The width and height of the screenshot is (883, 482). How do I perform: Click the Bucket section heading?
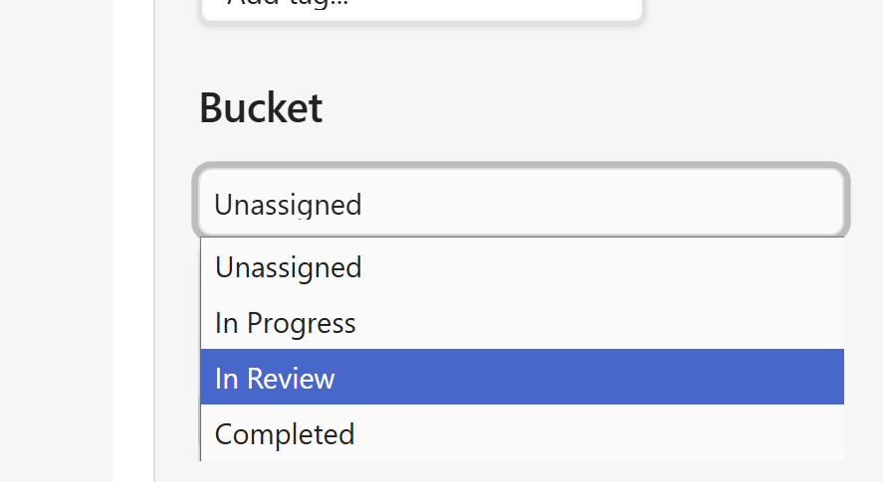coord(261,107)
